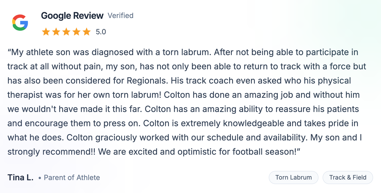
Task: Click the opening quotation mark of the review
Action: tap(9, 52)
